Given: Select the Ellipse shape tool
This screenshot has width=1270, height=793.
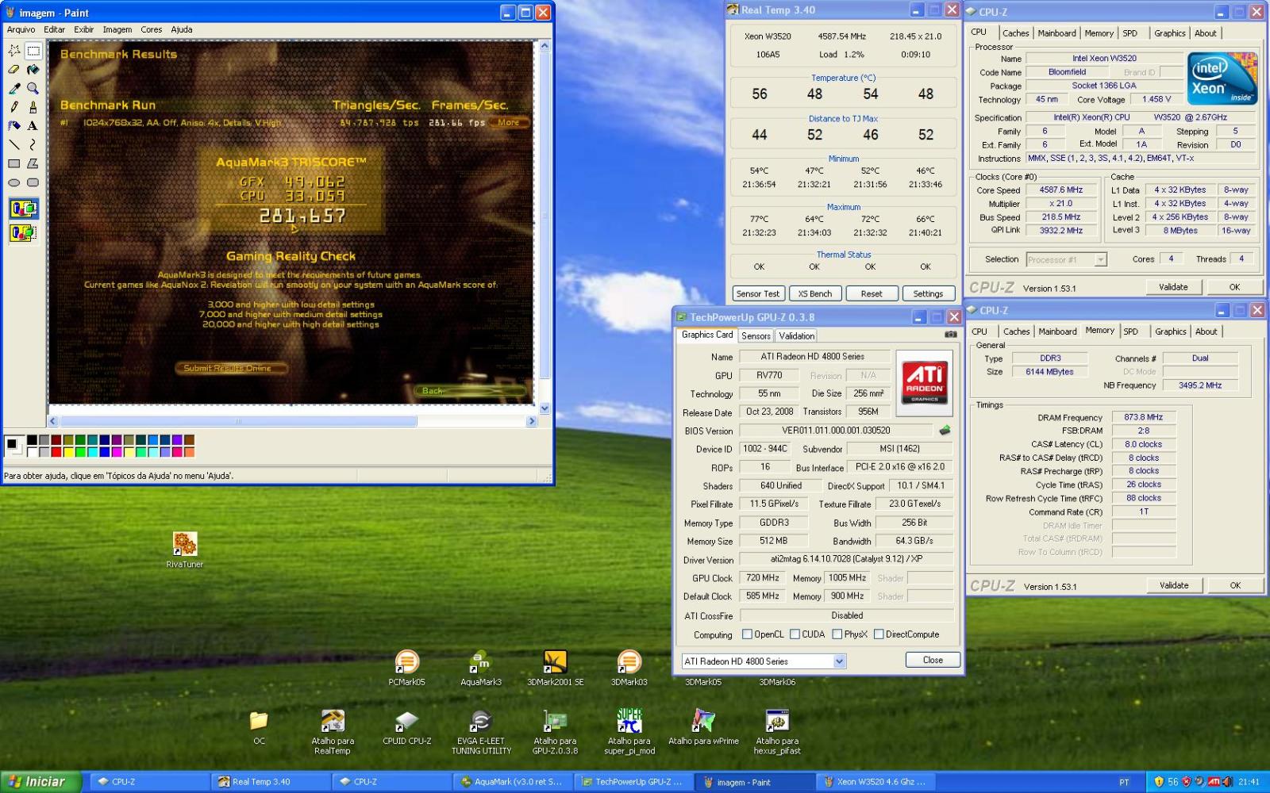Looking at the screenshot, I should point(14,182).
